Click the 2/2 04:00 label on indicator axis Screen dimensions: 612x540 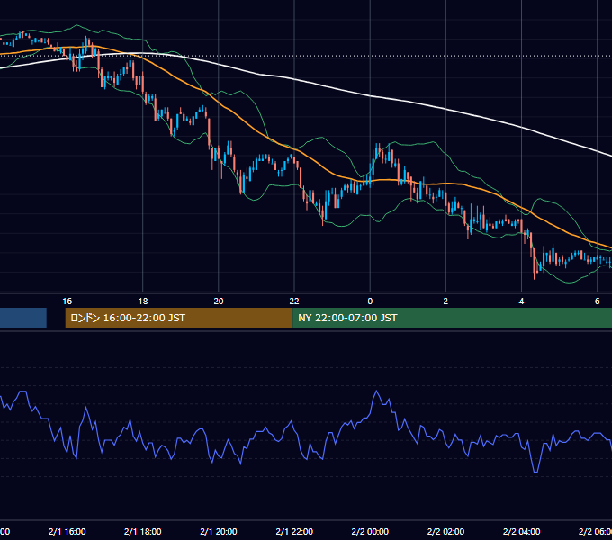click(x=521, y=531)
